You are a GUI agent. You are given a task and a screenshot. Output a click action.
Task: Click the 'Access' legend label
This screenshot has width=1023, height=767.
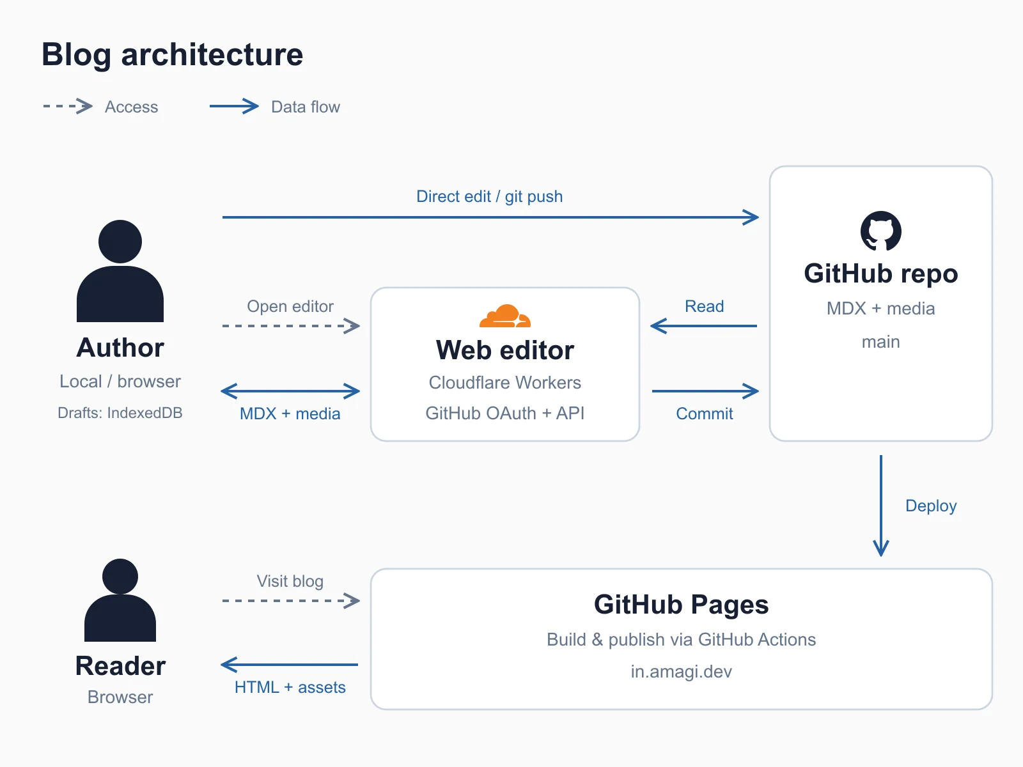pos(131,107)
